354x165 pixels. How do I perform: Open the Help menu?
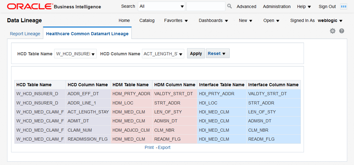[304, 6]
